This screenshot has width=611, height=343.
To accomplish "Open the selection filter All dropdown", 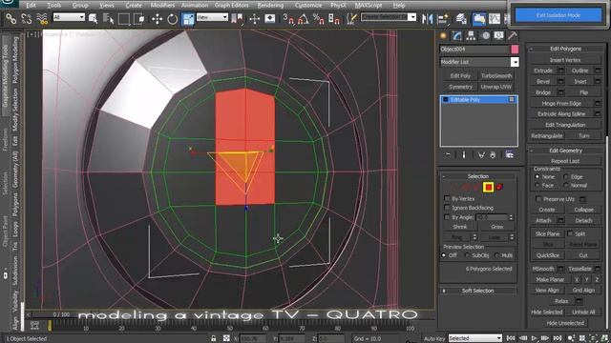I will coord(69,17).
